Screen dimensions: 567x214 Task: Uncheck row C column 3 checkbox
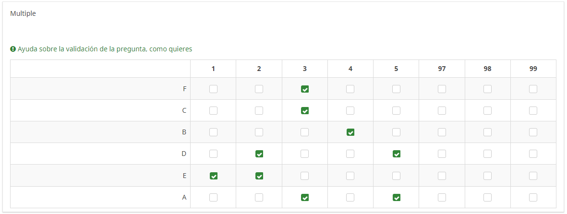[305, 110]
